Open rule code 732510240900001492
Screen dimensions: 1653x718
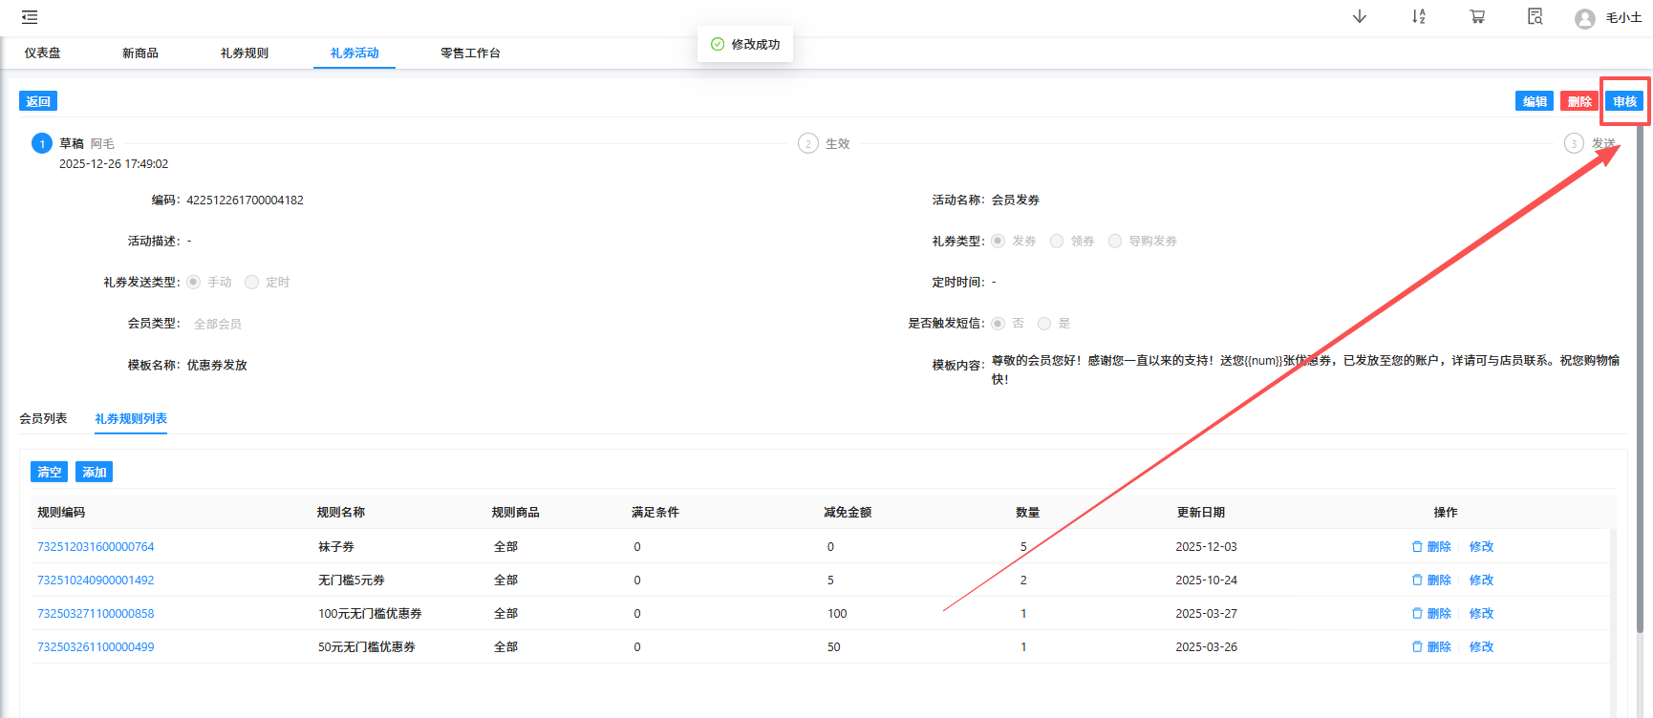(96, 581)
